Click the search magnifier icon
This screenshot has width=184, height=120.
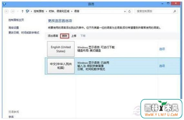pyautogui.click(x=175, y=11)
